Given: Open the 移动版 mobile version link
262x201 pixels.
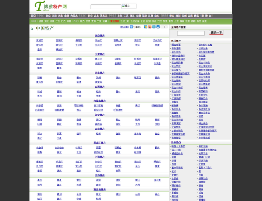Looking at the screenshot, I should click(x=125, y=27).
